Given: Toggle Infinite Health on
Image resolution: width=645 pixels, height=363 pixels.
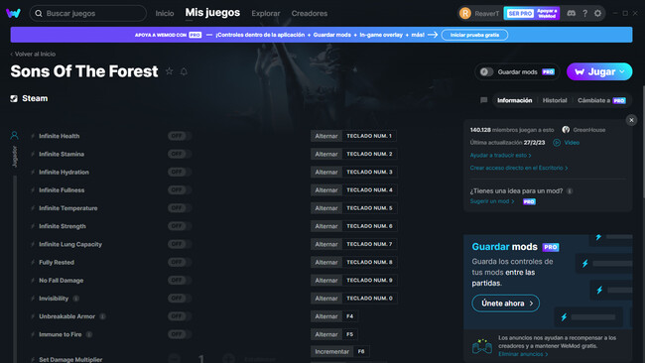Looking at the screenshot, I should (x=179, y=136).
